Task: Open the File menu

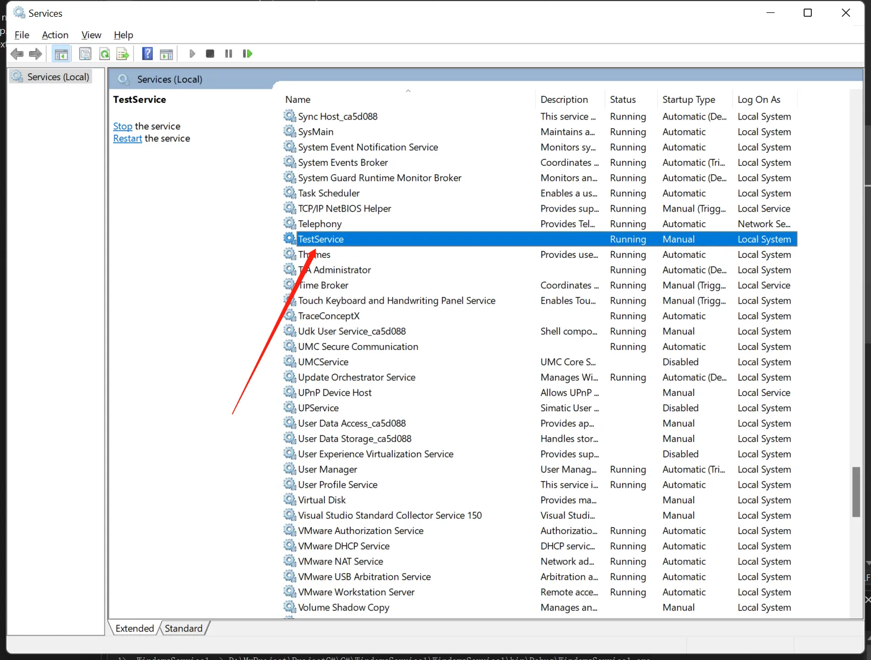Action: point(22,35)
